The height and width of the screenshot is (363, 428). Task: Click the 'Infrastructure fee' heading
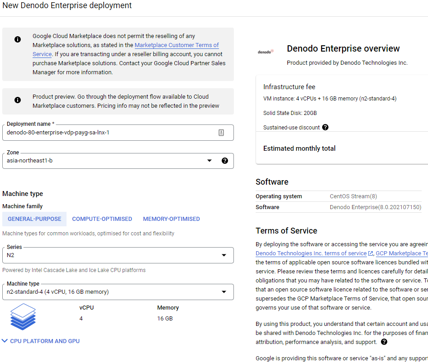[289, 87]
